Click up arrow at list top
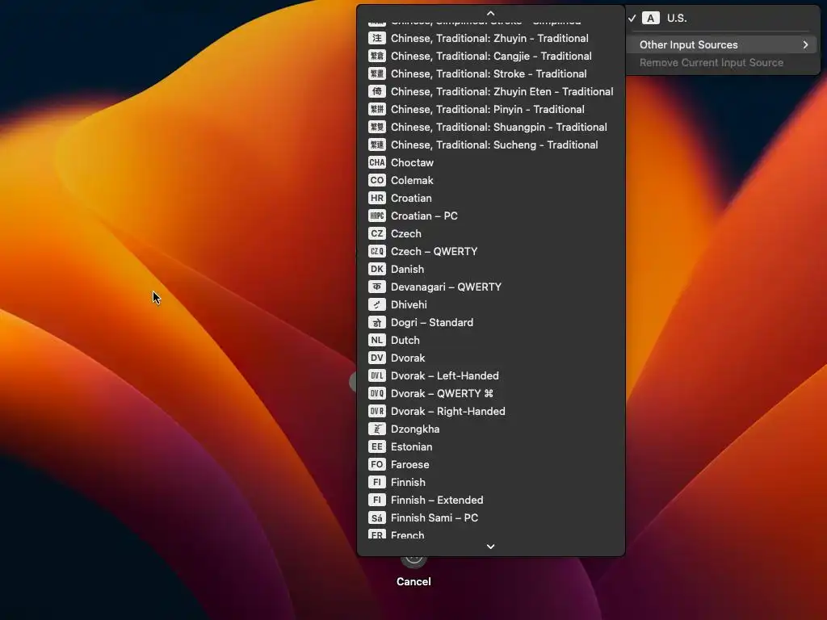This screenshot has height=620, width=827. click(x=490, y=13)
